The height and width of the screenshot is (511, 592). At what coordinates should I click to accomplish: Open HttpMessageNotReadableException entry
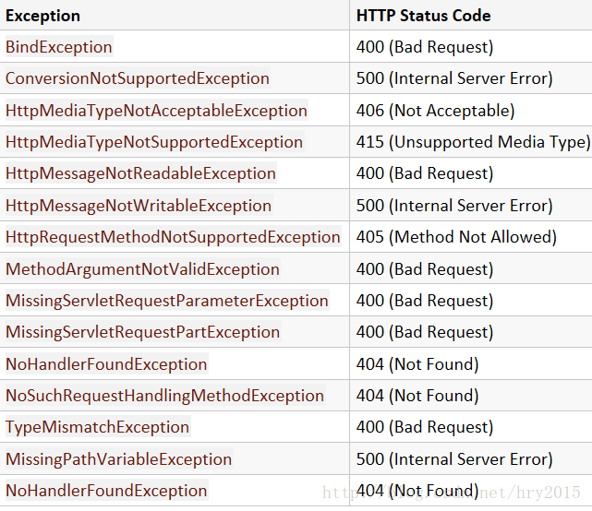140,173
